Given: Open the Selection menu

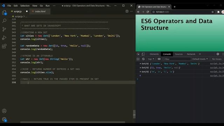Looking at the screenshot, I should (25, 6).
